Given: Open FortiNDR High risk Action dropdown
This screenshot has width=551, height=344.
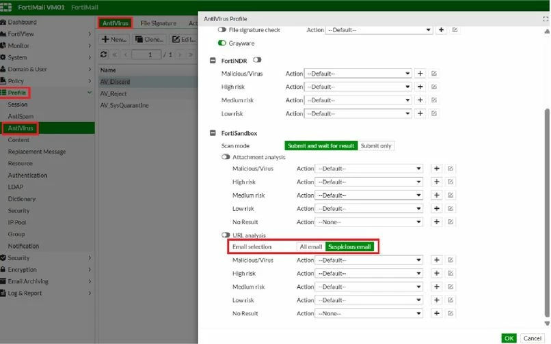Looking at the screenshot, I should coord(358,87).
